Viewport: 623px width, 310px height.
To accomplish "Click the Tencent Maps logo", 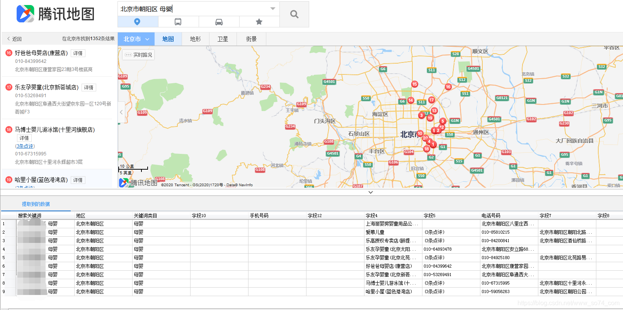I will 56,14.
